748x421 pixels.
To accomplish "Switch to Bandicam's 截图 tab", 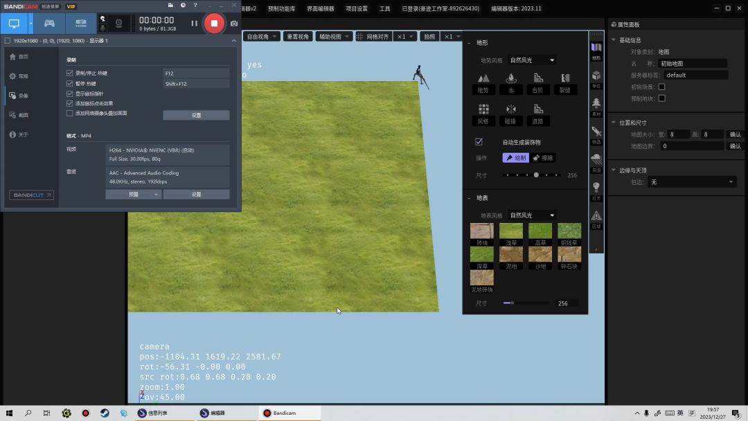I will click(x=24, y=115).
